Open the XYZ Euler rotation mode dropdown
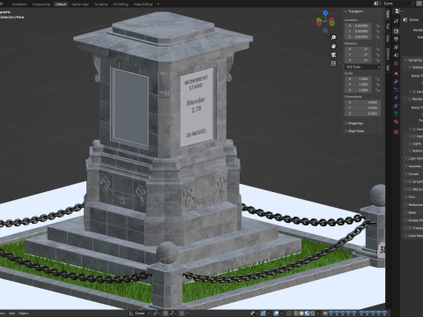423x317 pixels. [x=362, y=67]
